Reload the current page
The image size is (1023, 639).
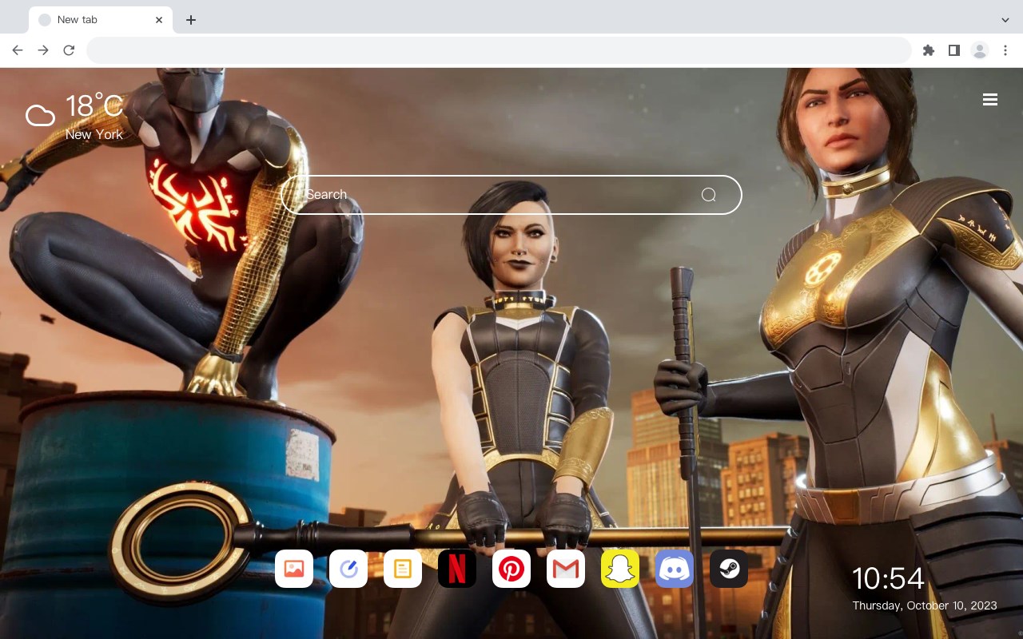tap(69, 50)
